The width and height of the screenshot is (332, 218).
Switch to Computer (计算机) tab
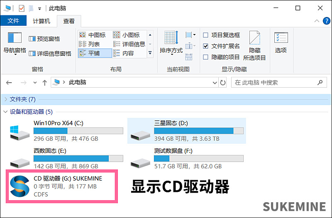[x=41, y=21]
